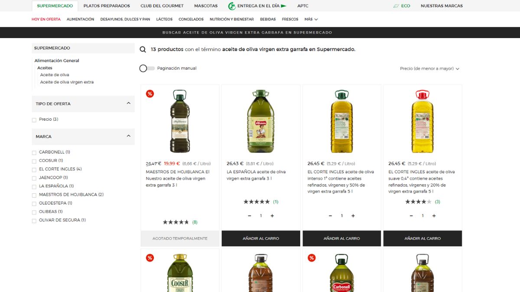Open La Española garrafa product image
Screen dimensions: 520x292
261,121
